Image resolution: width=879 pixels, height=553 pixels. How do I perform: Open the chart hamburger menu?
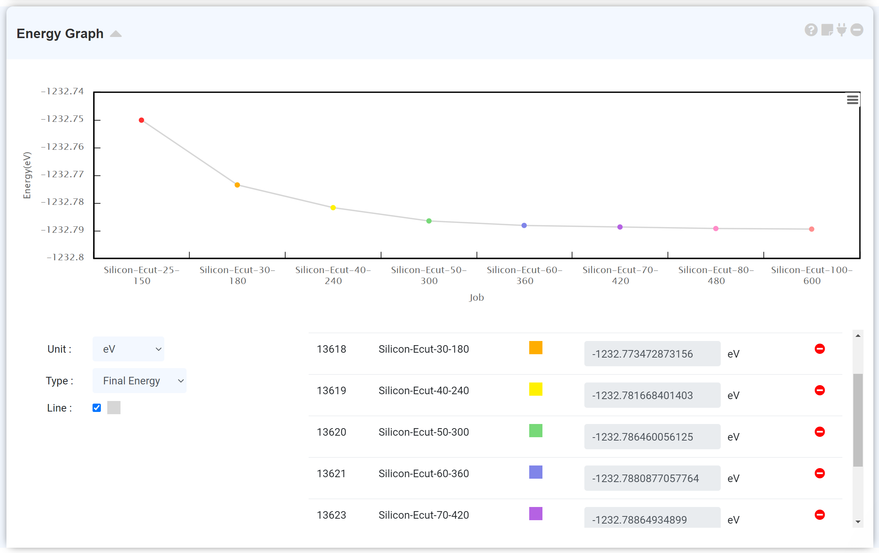[852, 100]
